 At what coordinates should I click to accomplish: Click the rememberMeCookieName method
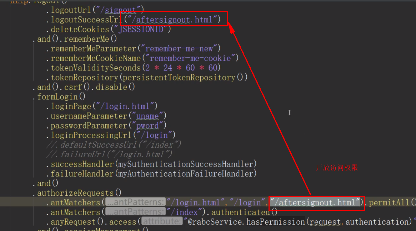pyautogui.click(x=95, y=58)
